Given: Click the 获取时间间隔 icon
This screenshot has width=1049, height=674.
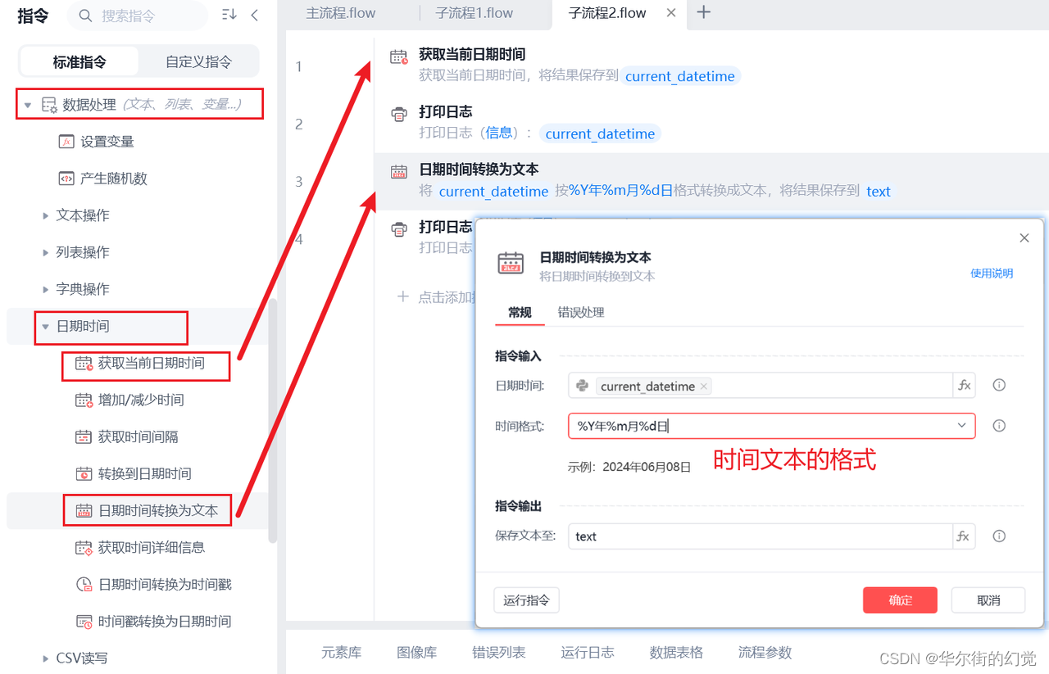Looking at the screenshot, I should pyautogui.click(x=84, y=437).
